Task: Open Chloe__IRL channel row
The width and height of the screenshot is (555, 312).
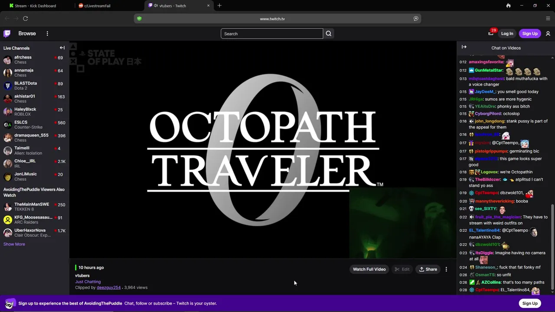Action: coord(35,163)
